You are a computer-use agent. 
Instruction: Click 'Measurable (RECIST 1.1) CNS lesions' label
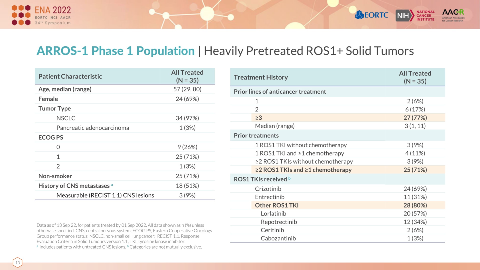[x=105, y=195]
